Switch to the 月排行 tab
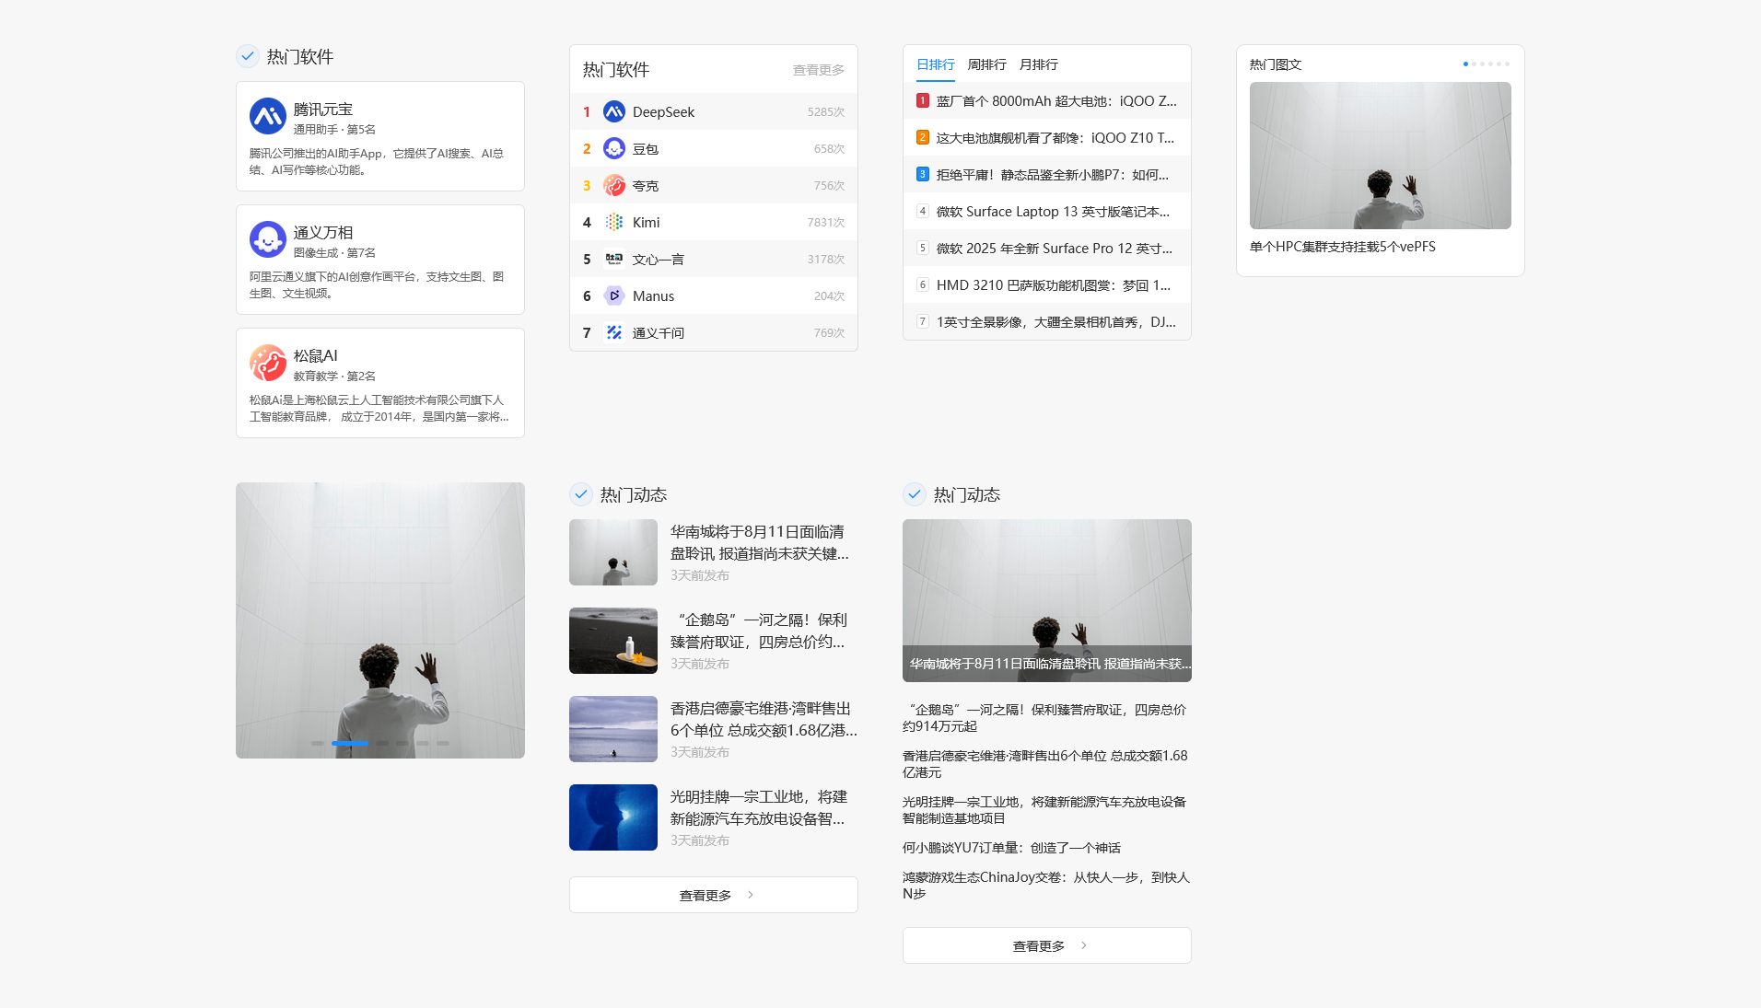 (1039, 64)
